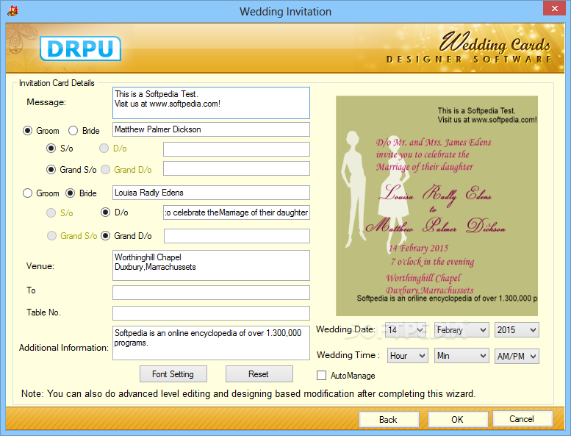Click the wedding card preview image

(437, 206)
